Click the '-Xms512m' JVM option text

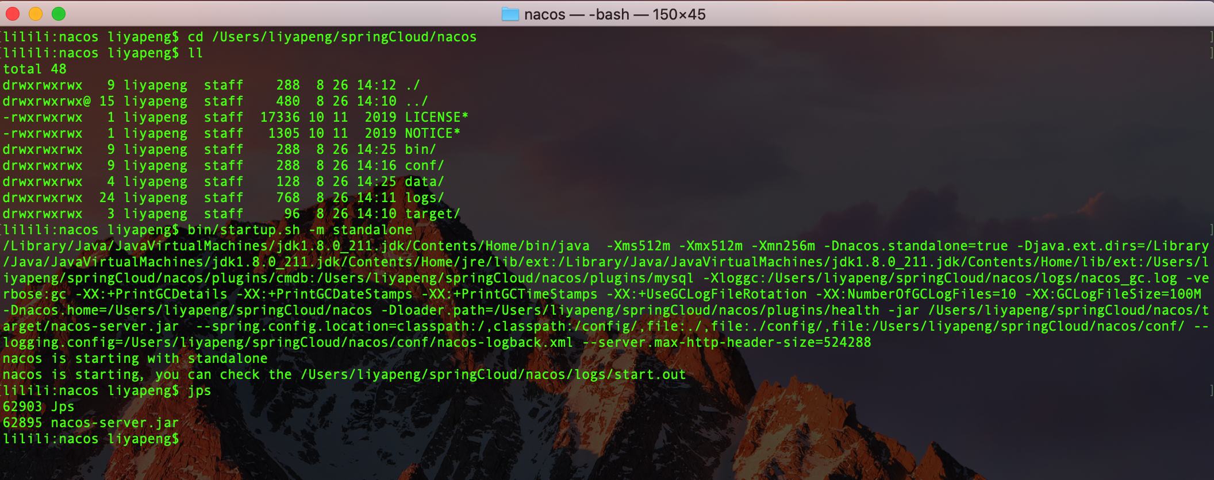[x=639, y=246]
